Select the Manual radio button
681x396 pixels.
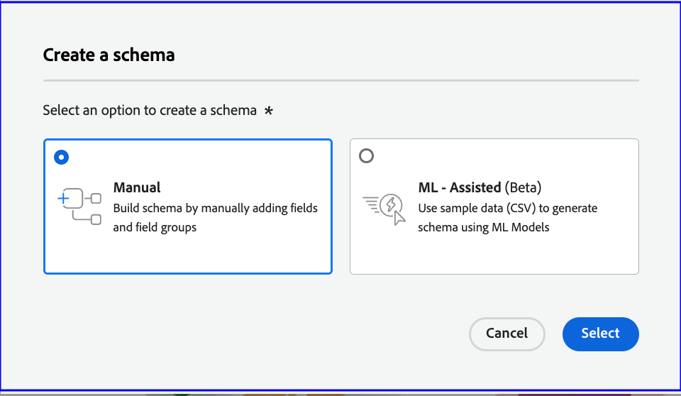pos(62,158)
